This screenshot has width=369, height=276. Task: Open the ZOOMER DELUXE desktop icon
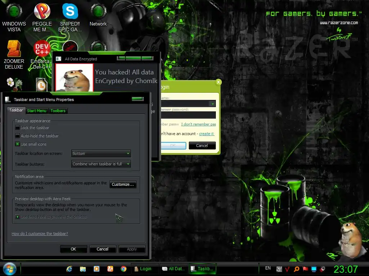pos(14,55)
